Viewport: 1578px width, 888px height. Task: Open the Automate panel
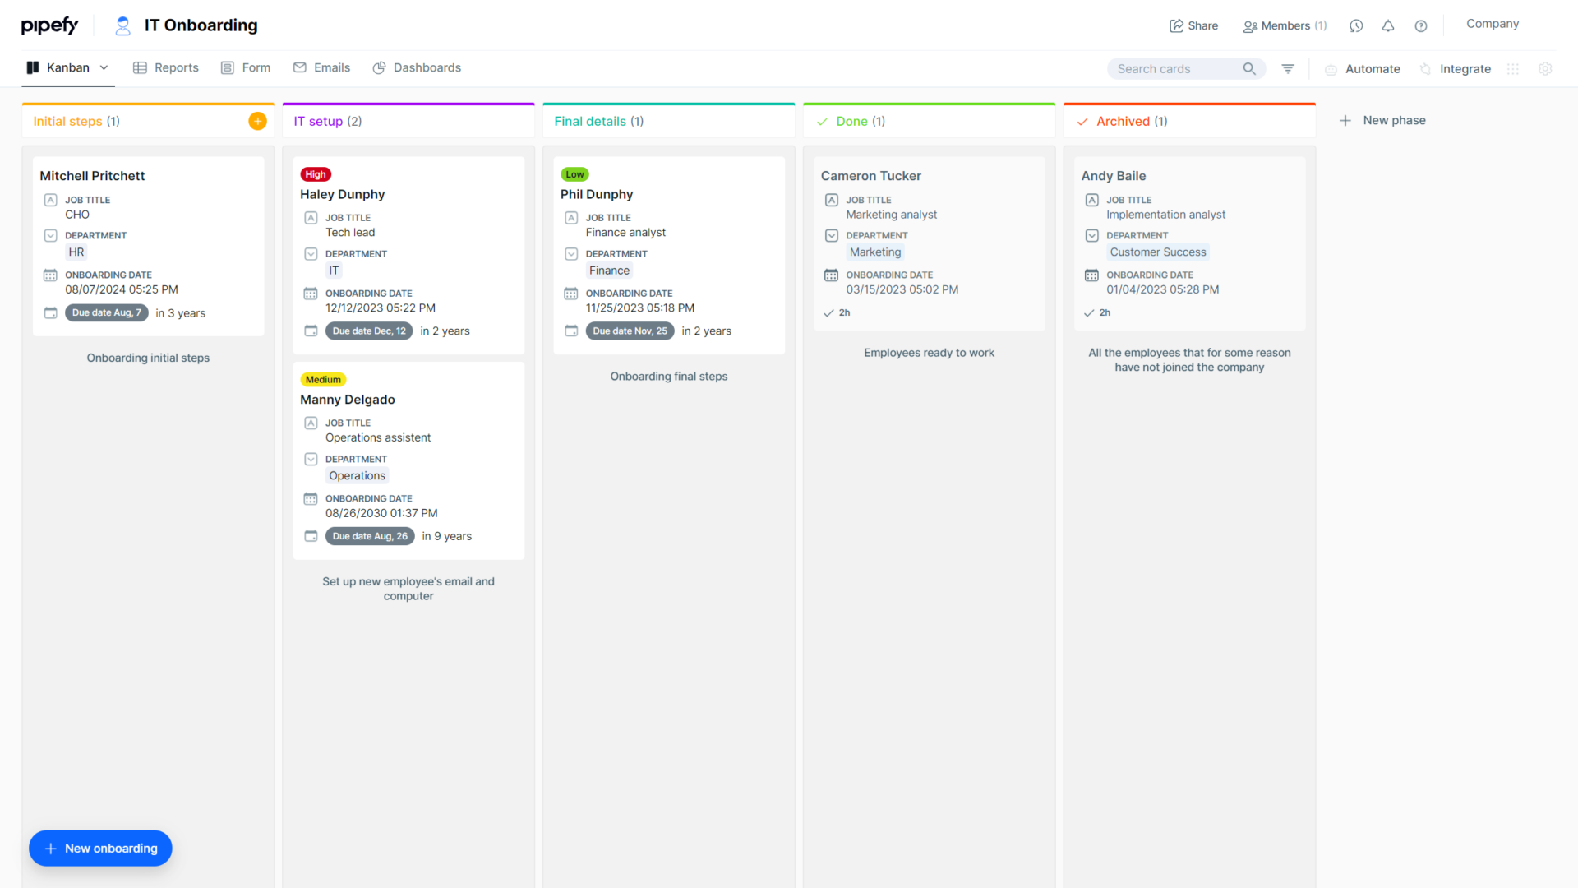(x=1363, y=68)
